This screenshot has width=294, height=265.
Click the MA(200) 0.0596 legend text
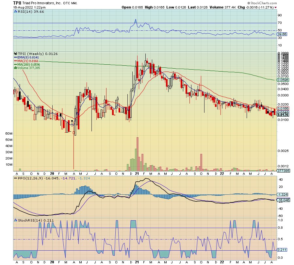tap(29, 64)
